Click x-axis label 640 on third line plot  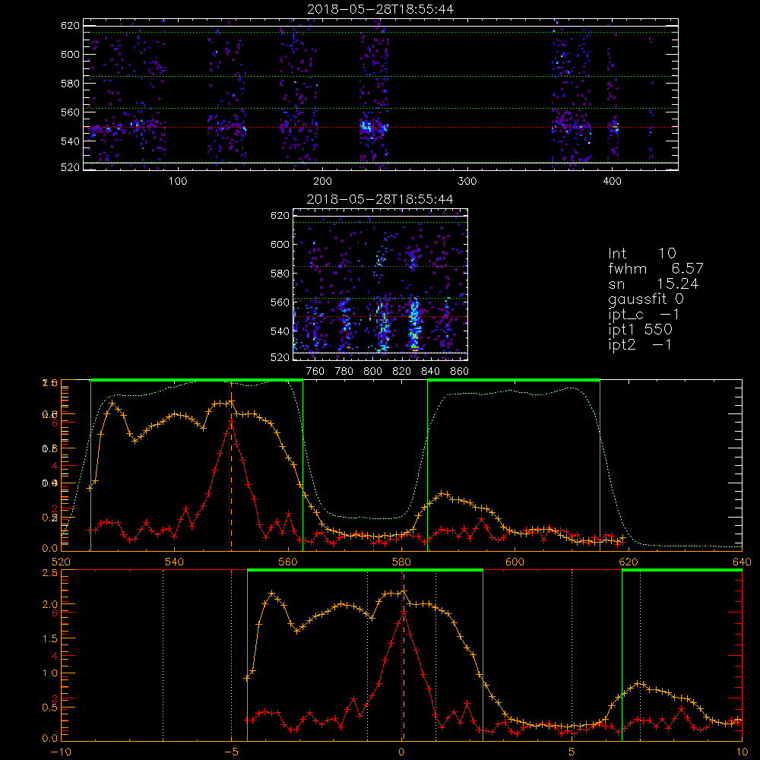click(742, 562)
